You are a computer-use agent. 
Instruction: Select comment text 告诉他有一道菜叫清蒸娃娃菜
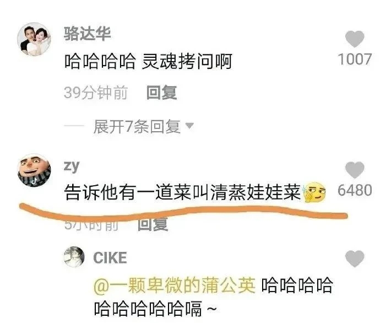coord(182,192)
